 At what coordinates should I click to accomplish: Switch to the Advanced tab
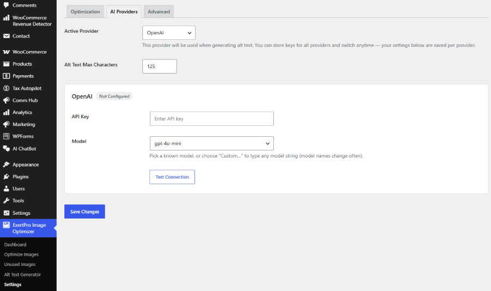pos(159,11)
